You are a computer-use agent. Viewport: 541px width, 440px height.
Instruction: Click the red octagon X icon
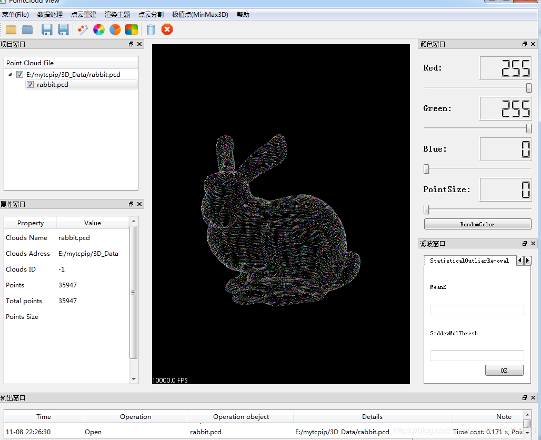[167, 29]
